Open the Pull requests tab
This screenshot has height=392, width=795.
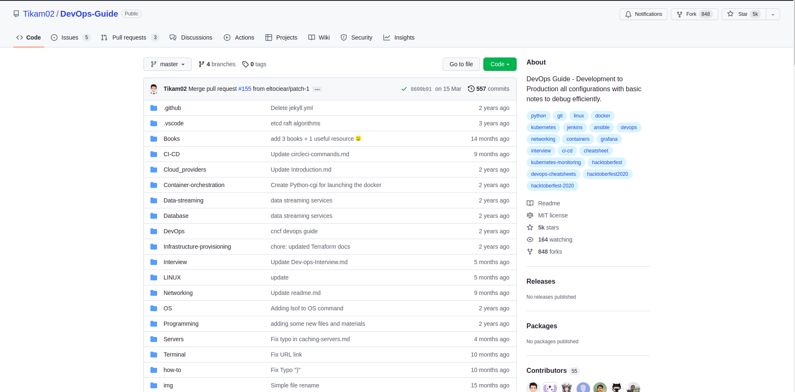(x=130, y=37)
